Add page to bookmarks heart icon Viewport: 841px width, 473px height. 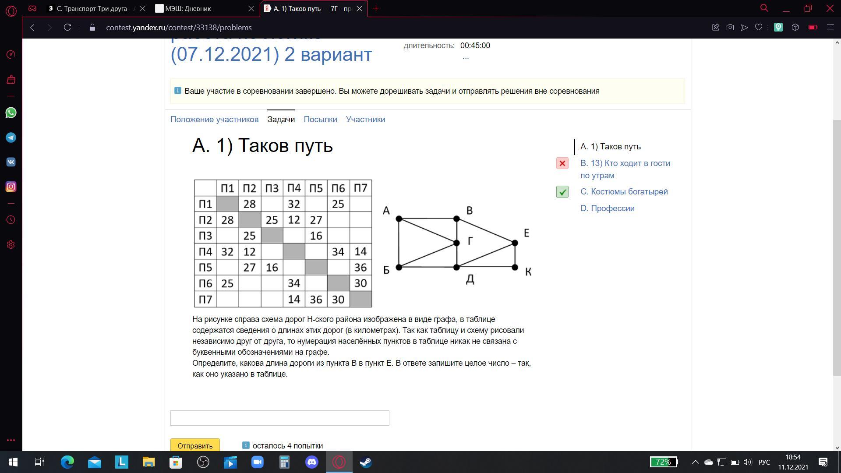pos(759,27)
